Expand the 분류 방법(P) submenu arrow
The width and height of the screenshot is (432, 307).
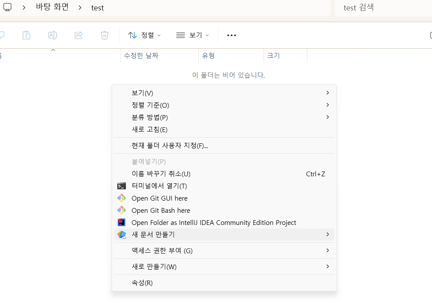(x=327, y=117)
